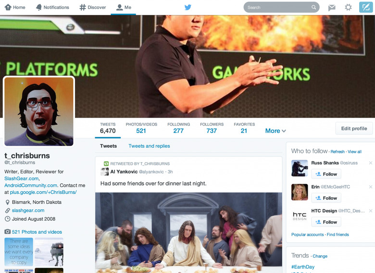The height and width of the screenshot is (273, 375).
Task: Click HTC Design name link
Action: (324, 211)
